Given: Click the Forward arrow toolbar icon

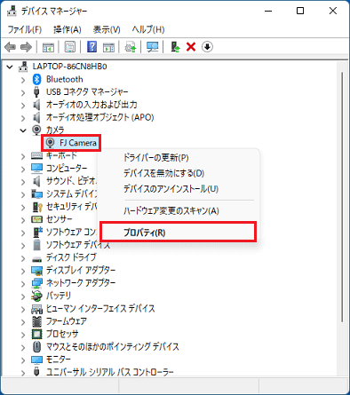Looking at the screenshot, I should (26, 47).
